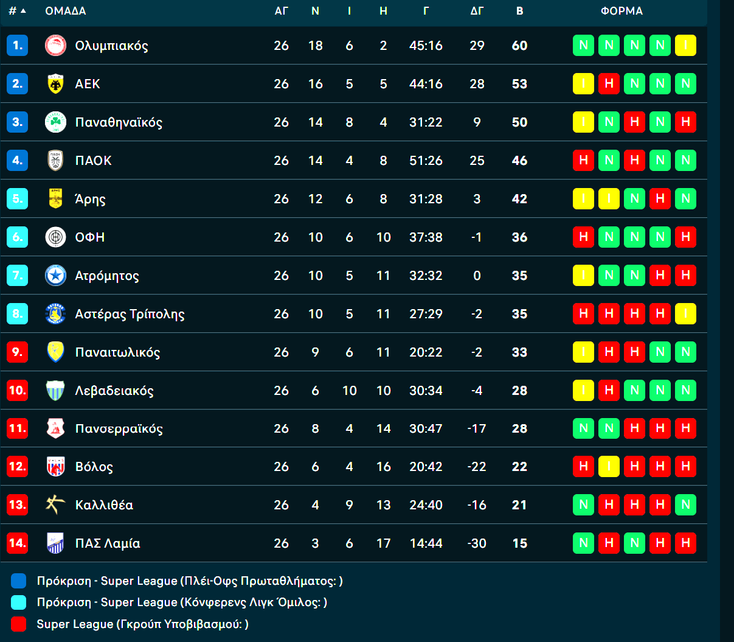Click Olympiacos's yellow draw form badge

685,46
